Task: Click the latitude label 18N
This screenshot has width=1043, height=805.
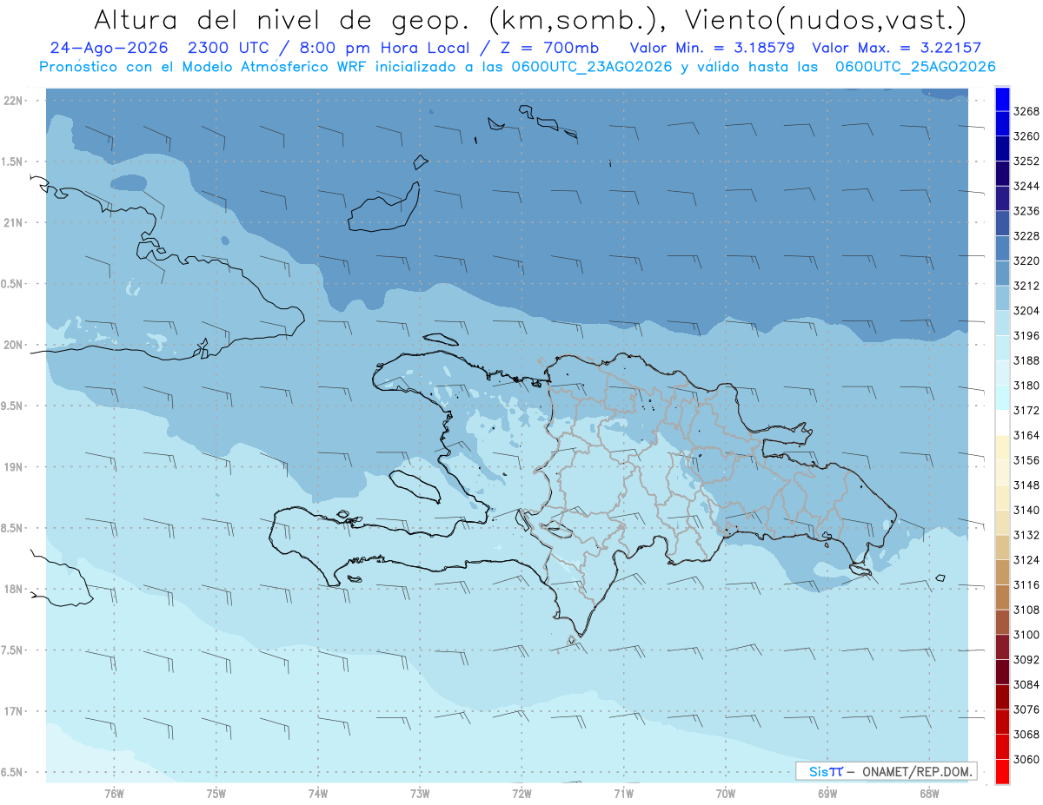Action: (14, 590)
